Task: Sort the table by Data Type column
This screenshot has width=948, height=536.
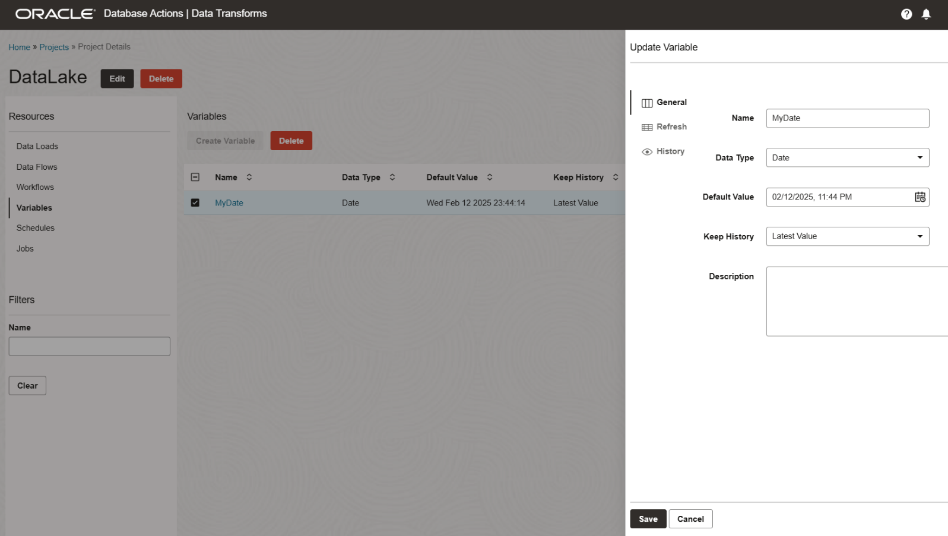Action: (x=392, y=177)
